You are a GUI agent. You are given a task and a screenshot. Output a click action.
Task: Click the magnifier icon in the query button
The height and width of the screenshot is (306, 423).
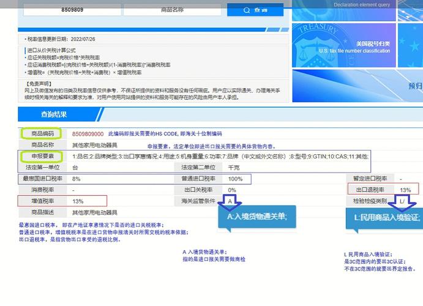[247, 10]
